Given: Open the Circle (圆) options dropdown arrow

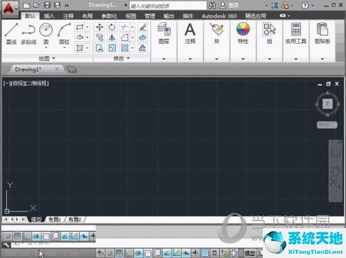Looking at the screenshot, I should (46, 47).
